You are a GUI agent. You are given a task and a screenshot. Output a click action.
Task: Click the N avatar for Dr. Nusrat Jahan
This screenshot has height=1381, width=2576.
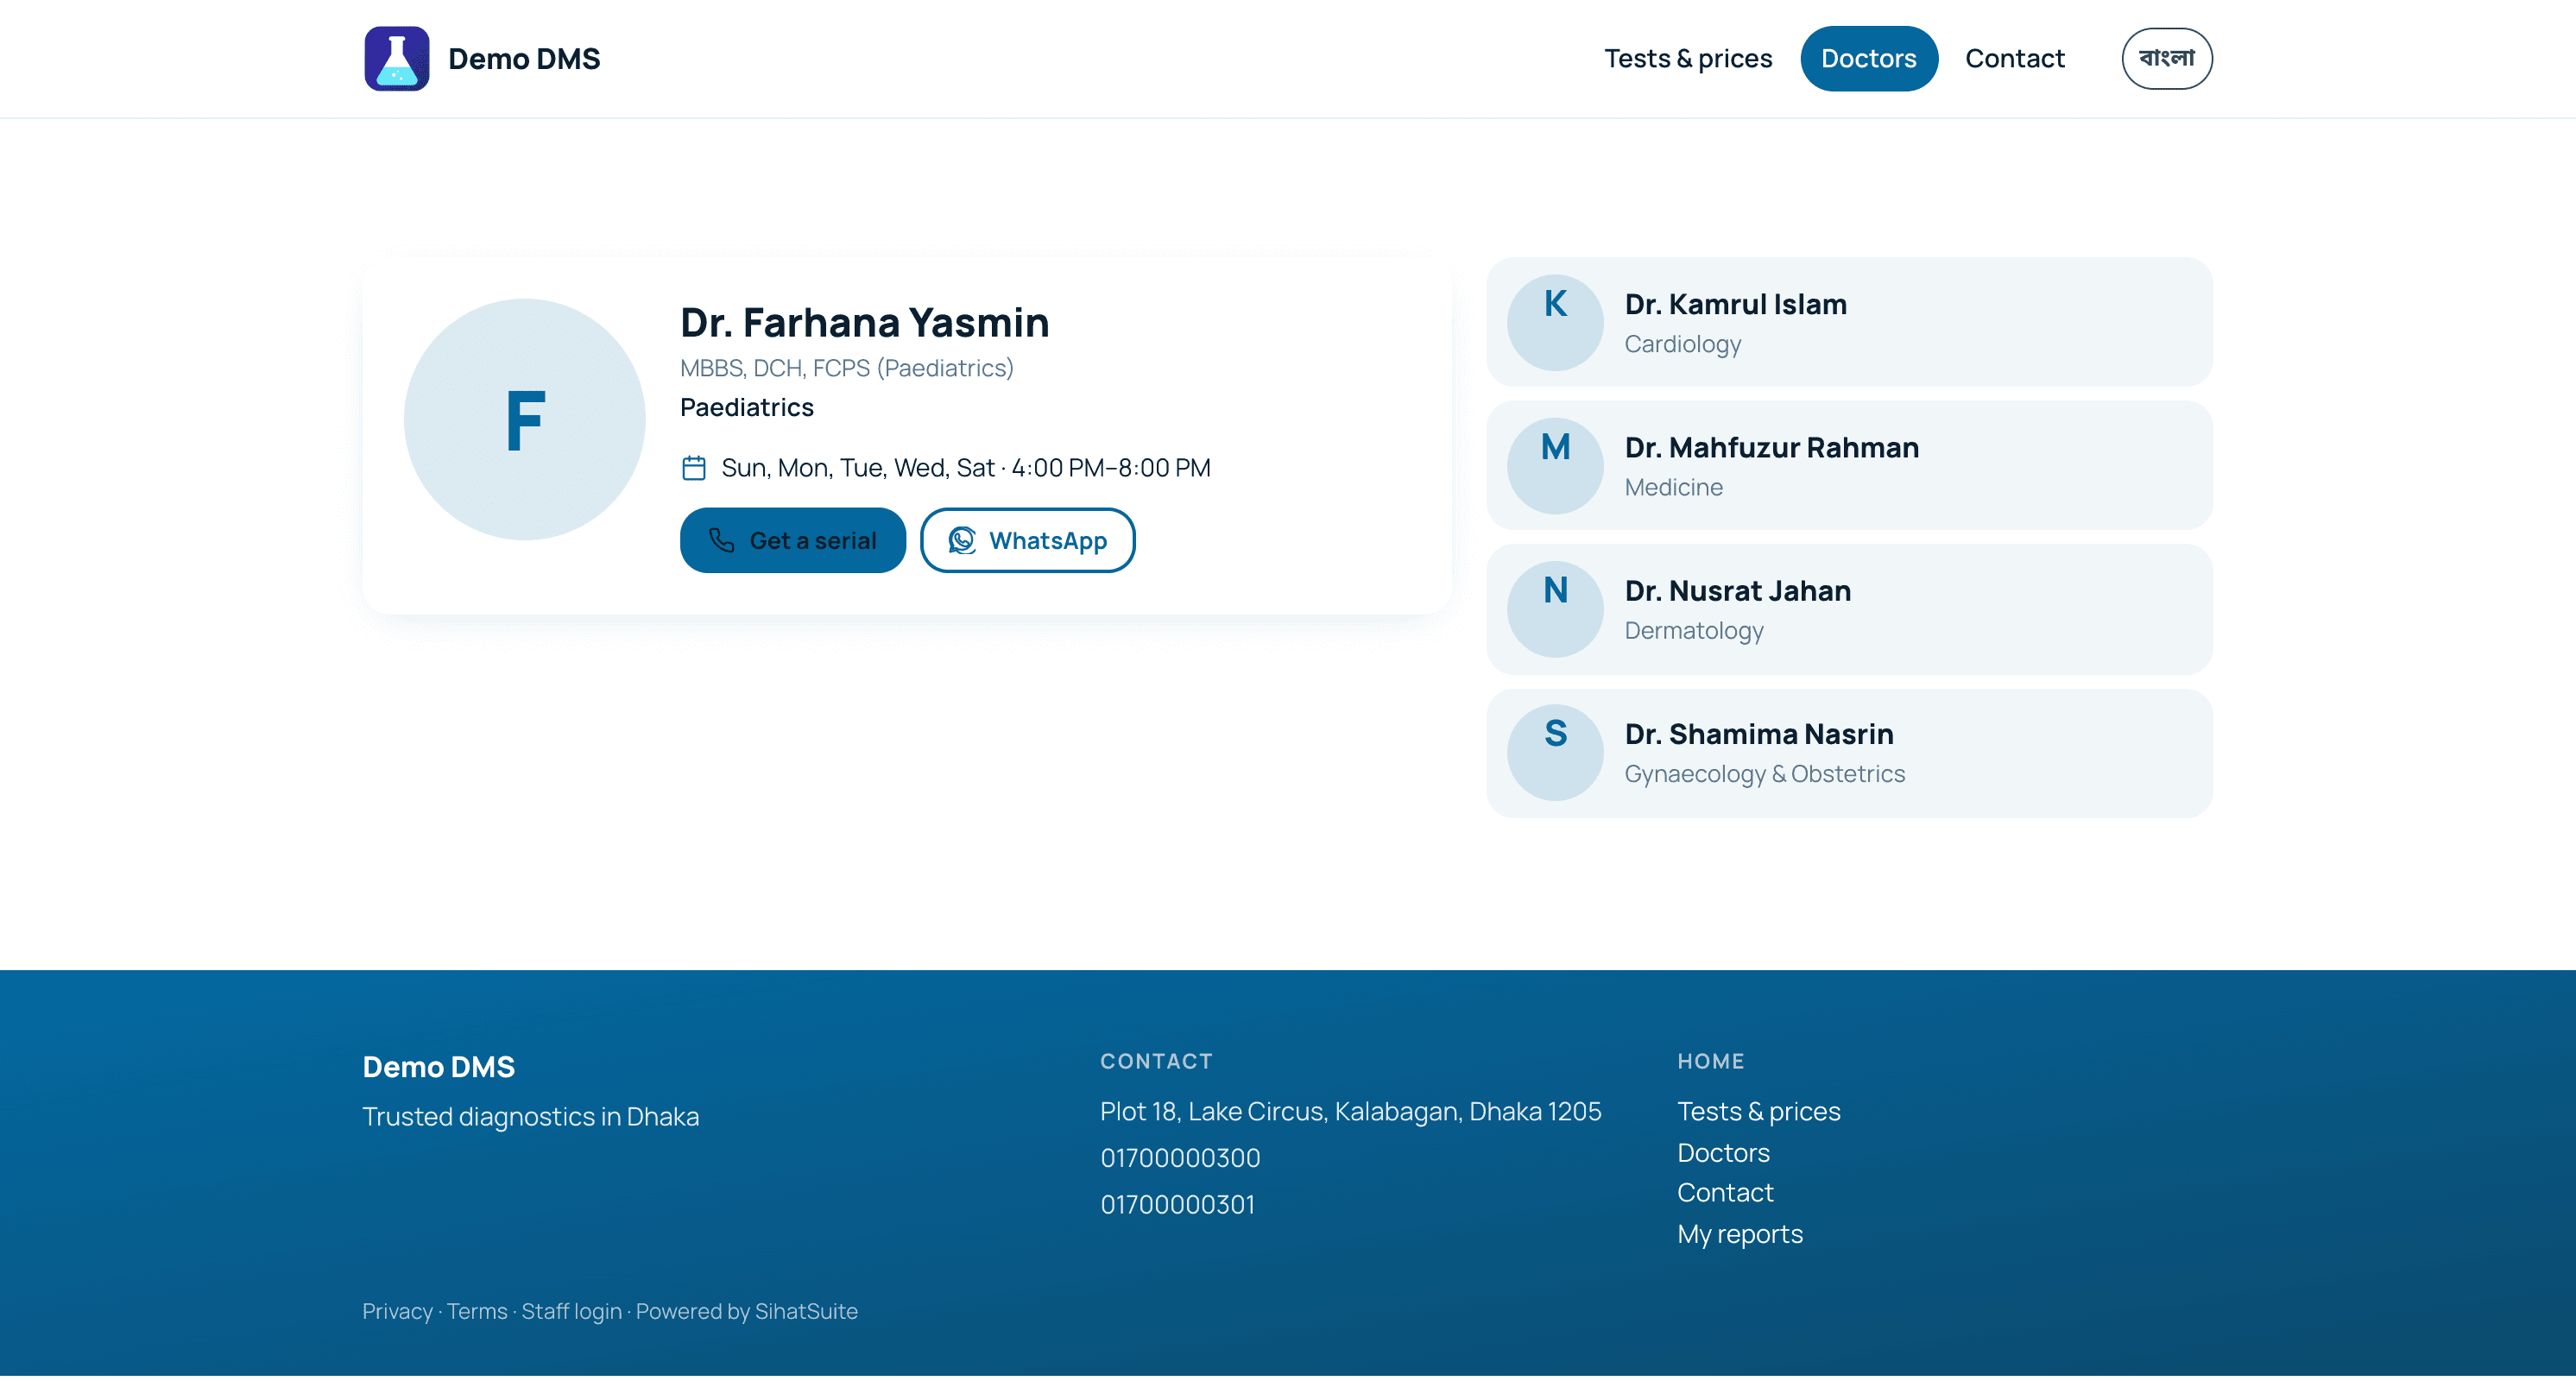tap(1555, 609)
